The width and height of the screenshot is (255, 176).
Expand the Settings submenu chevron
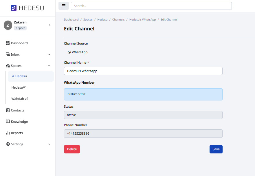tap(49, 144)
